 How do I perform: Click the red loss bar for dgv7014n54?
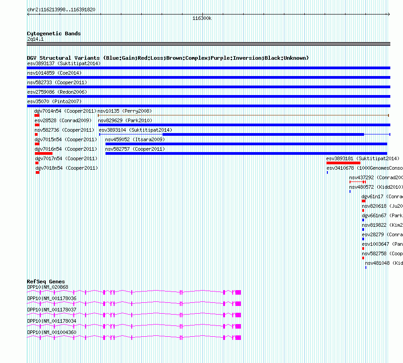(x=37, y=115)
